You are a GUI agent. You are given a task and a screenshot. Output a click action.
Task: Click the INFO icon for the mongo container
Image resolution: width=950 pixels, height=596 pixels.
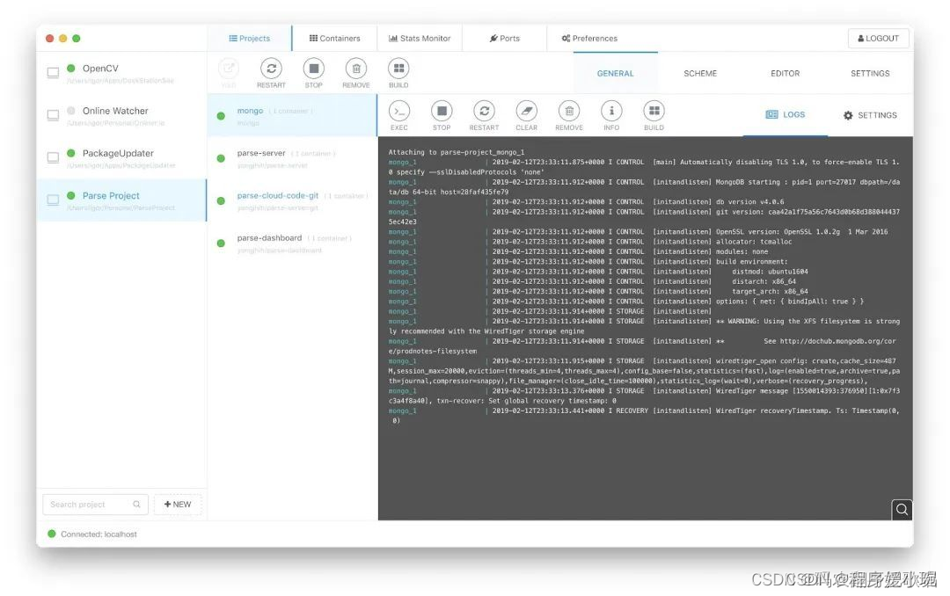click(x=611, y=113)
